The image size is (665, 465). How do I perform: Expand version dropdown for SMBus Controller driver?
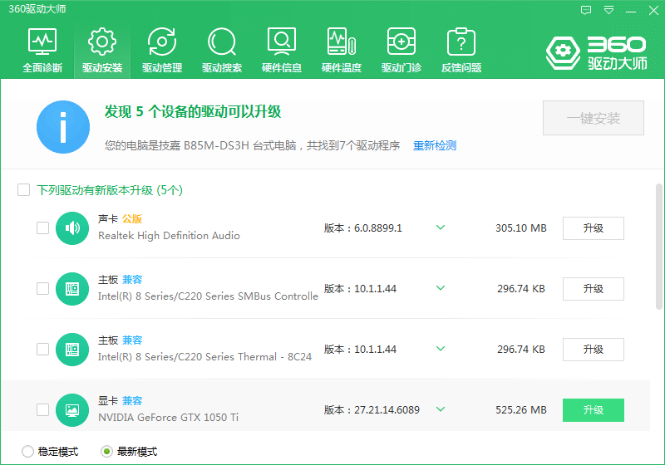click(441, 288)
